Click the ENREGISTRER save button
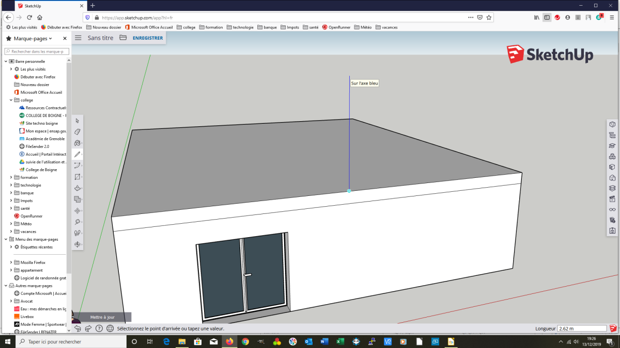The height and width of the screenshot is (348, 620). point(148,38)
